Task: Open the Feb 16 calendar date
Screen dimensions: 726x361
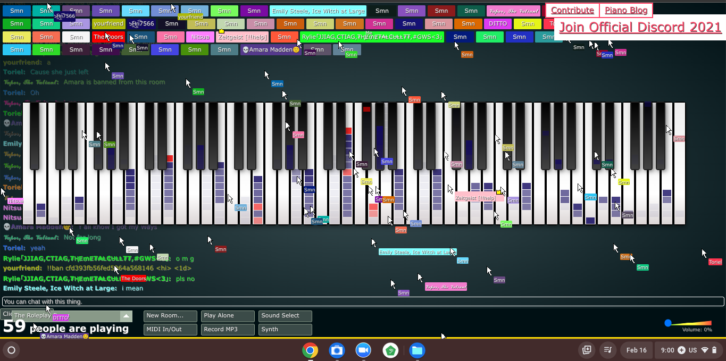Action: [636, 350]
